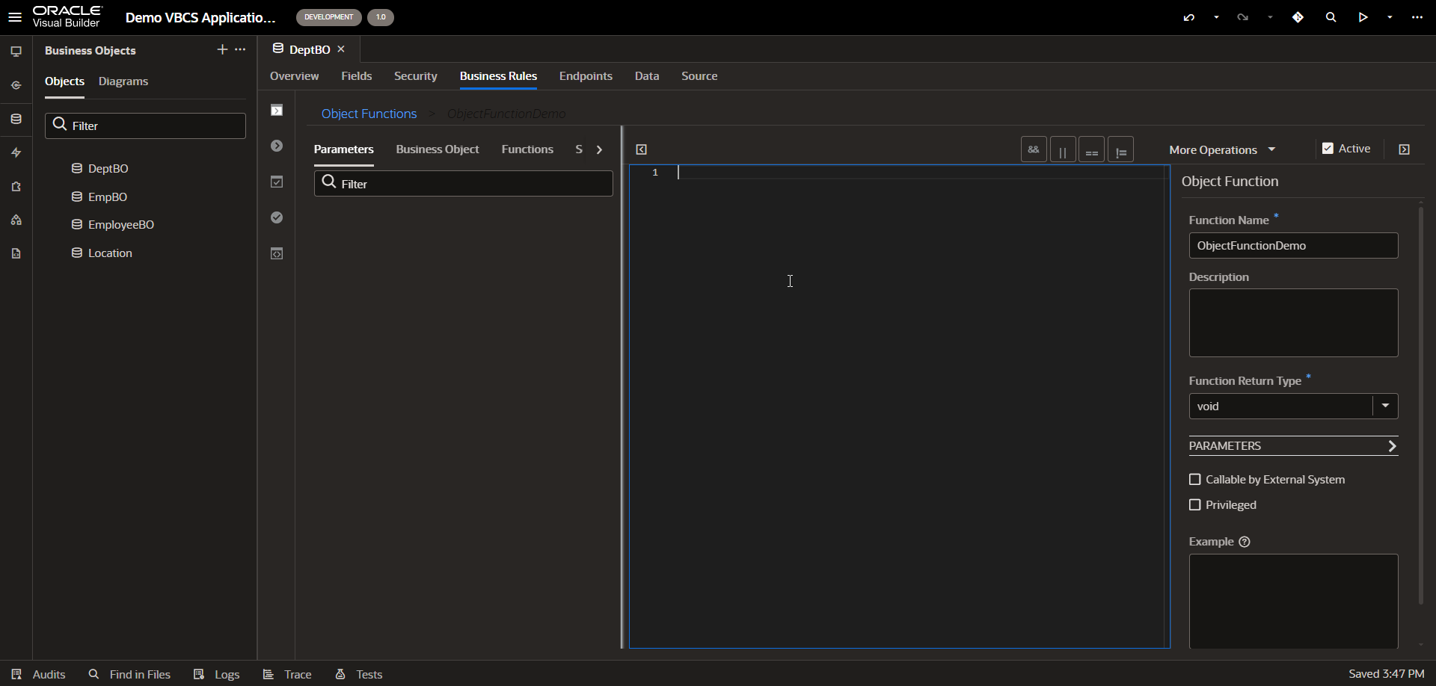
Task: Select Field Validators circle-check icon
Action: click(x=277, y=217)
